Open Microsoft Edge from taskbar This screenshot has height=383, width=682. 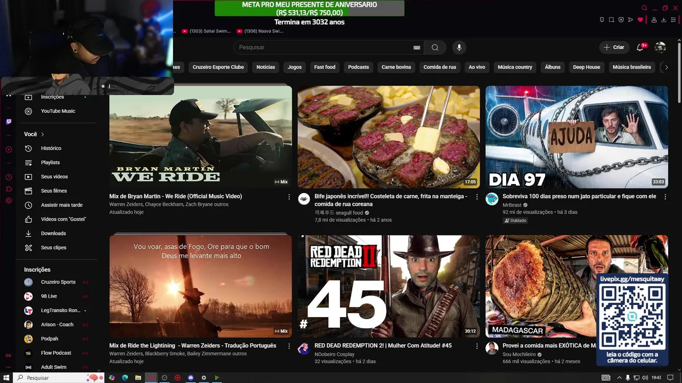pyautogui.click(x=125, y=378)
